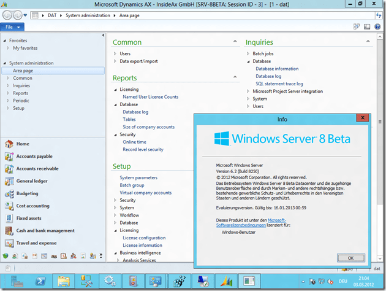
Task: Open the Remote Desktop icon on taskbar
Action: (203, 281)
